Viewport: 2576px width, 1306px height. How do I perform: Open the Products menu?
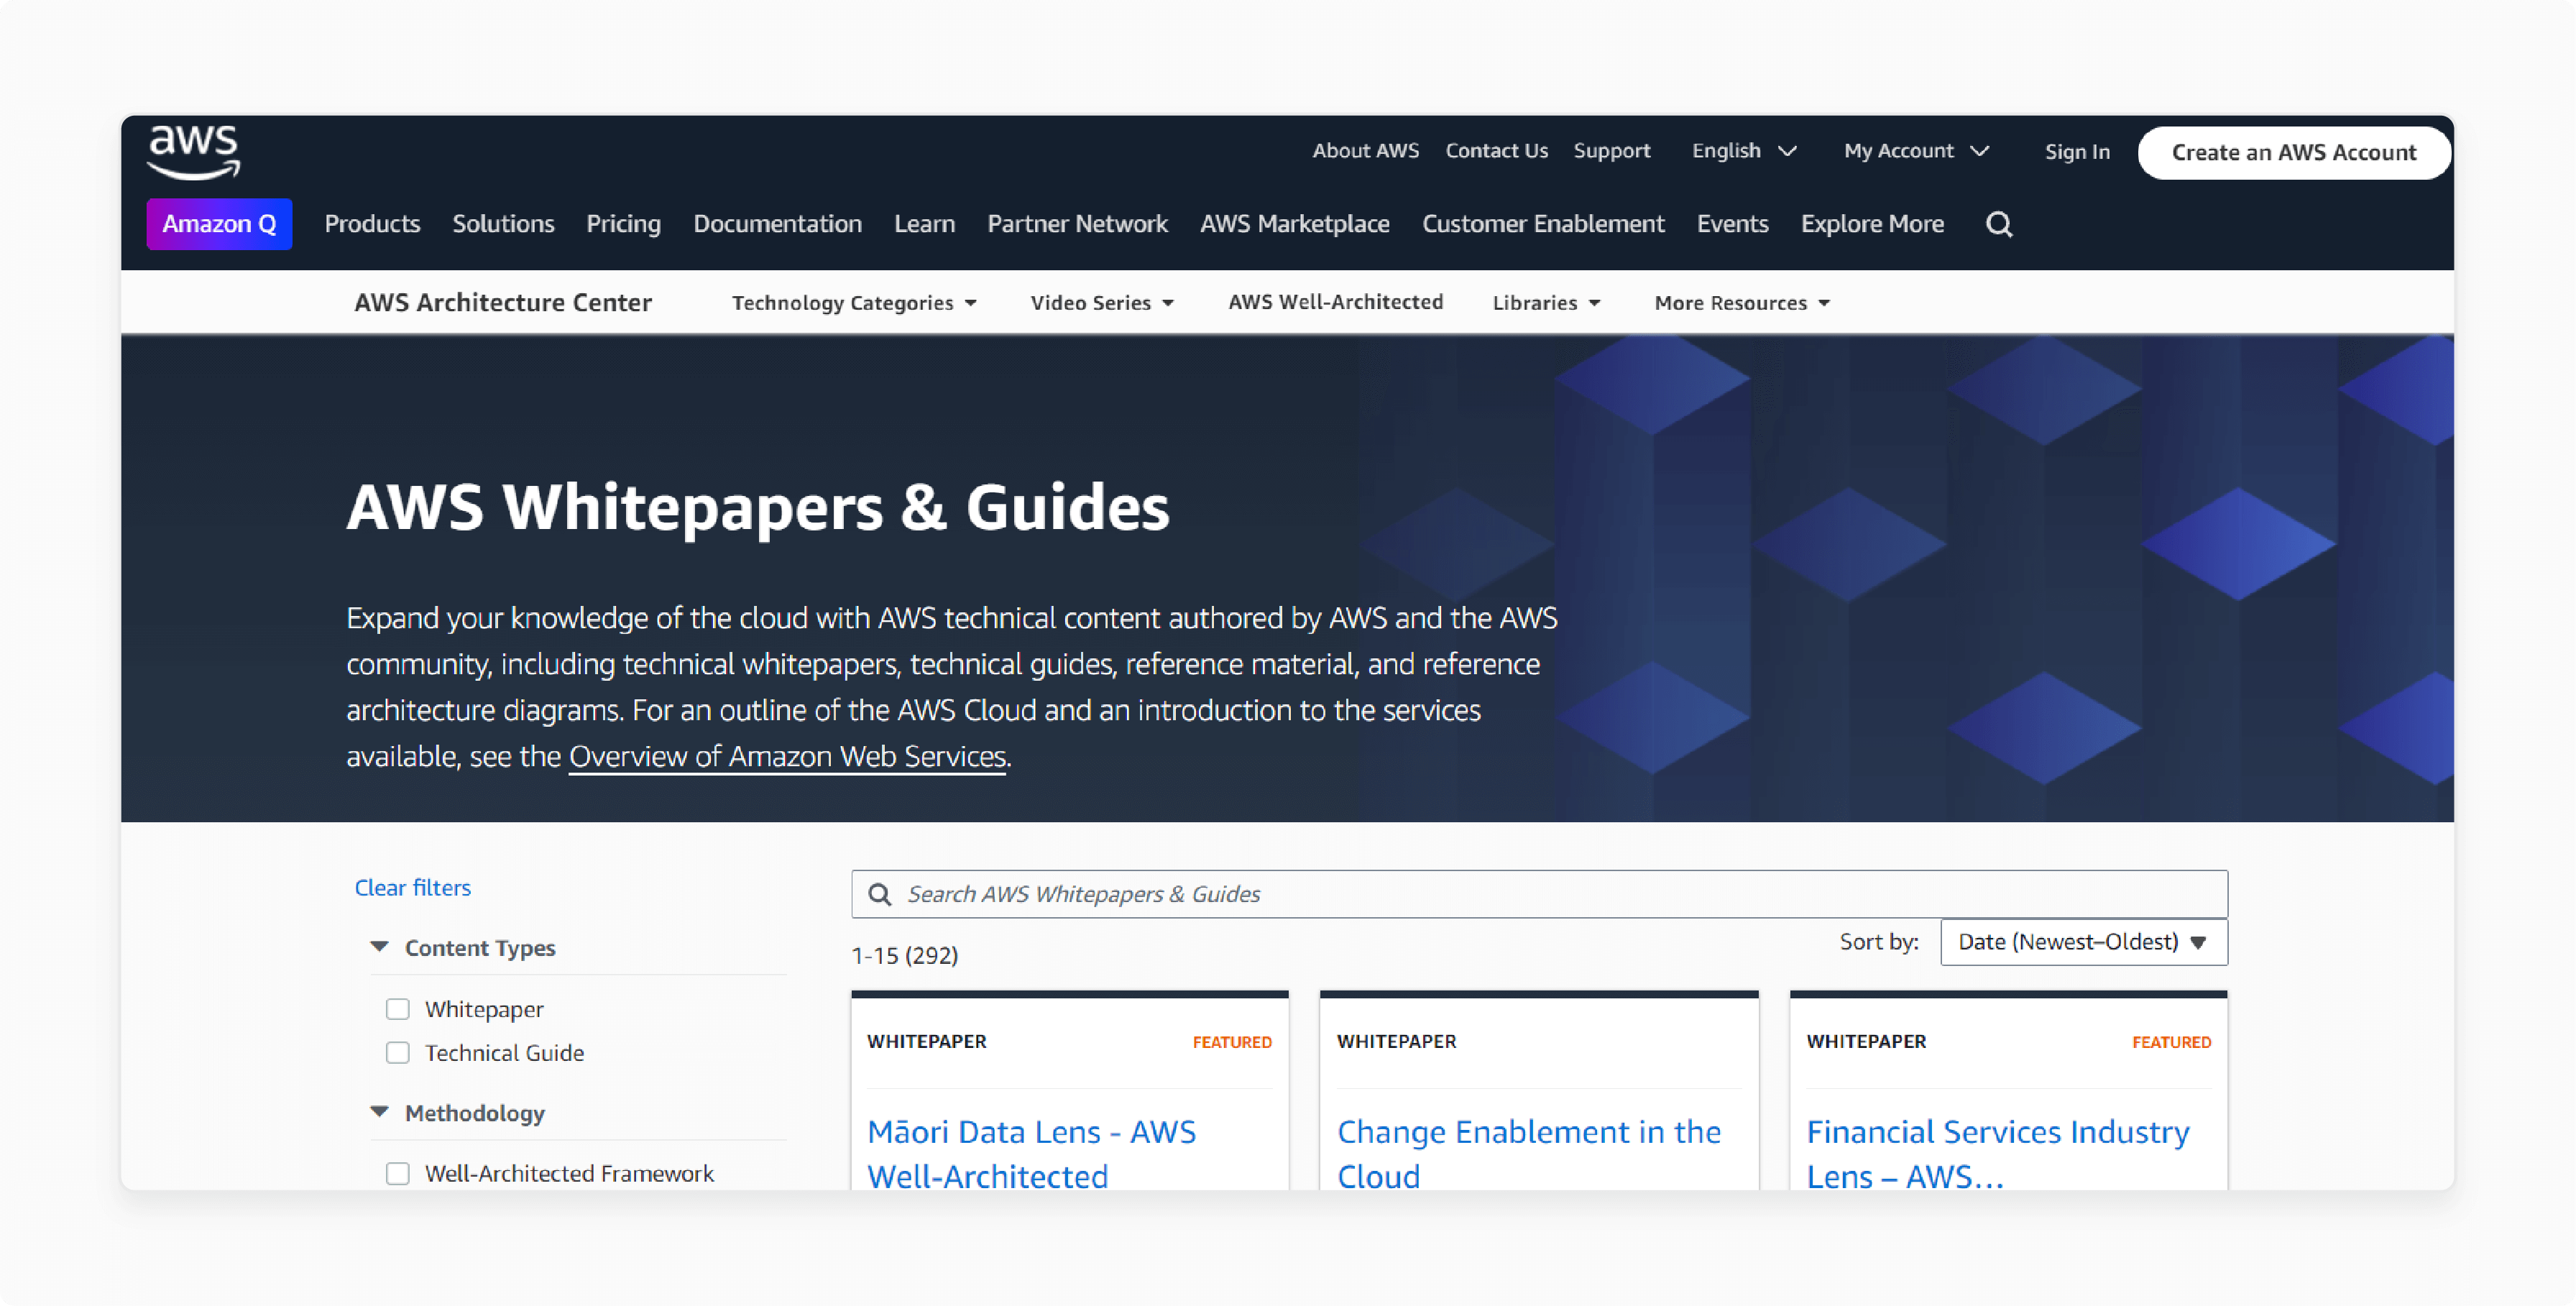[x=372, y=224]
